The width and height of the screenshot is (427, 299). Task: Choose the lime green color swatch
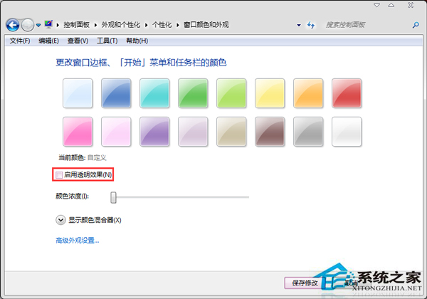pyautogui.click(x=231, y=93)
